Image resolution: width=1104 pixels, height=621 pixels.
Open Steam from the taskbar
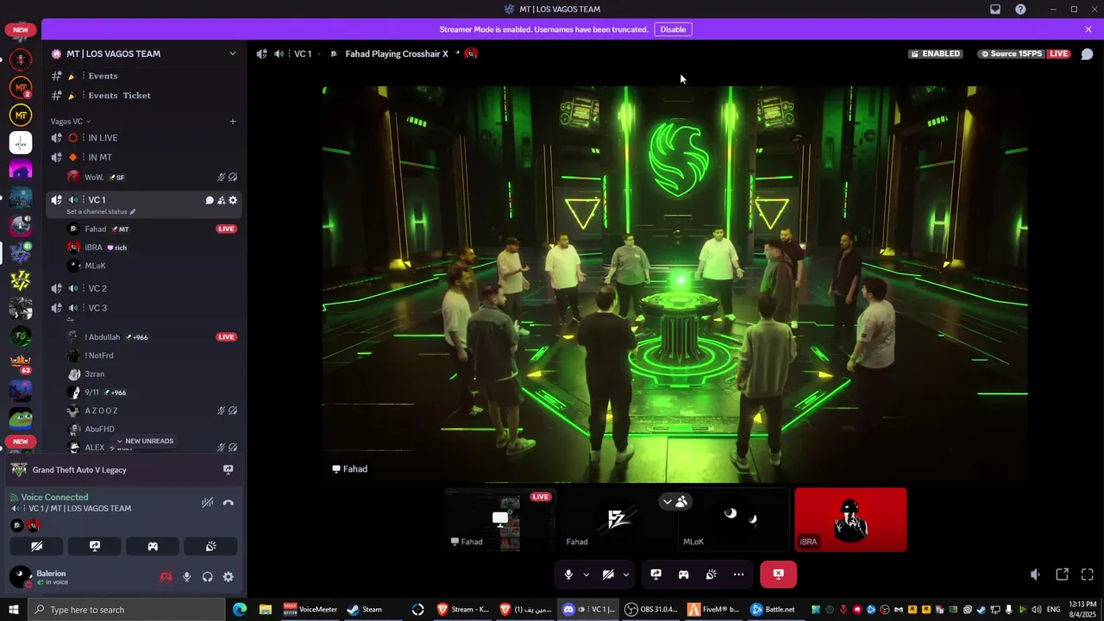point(365,609)
